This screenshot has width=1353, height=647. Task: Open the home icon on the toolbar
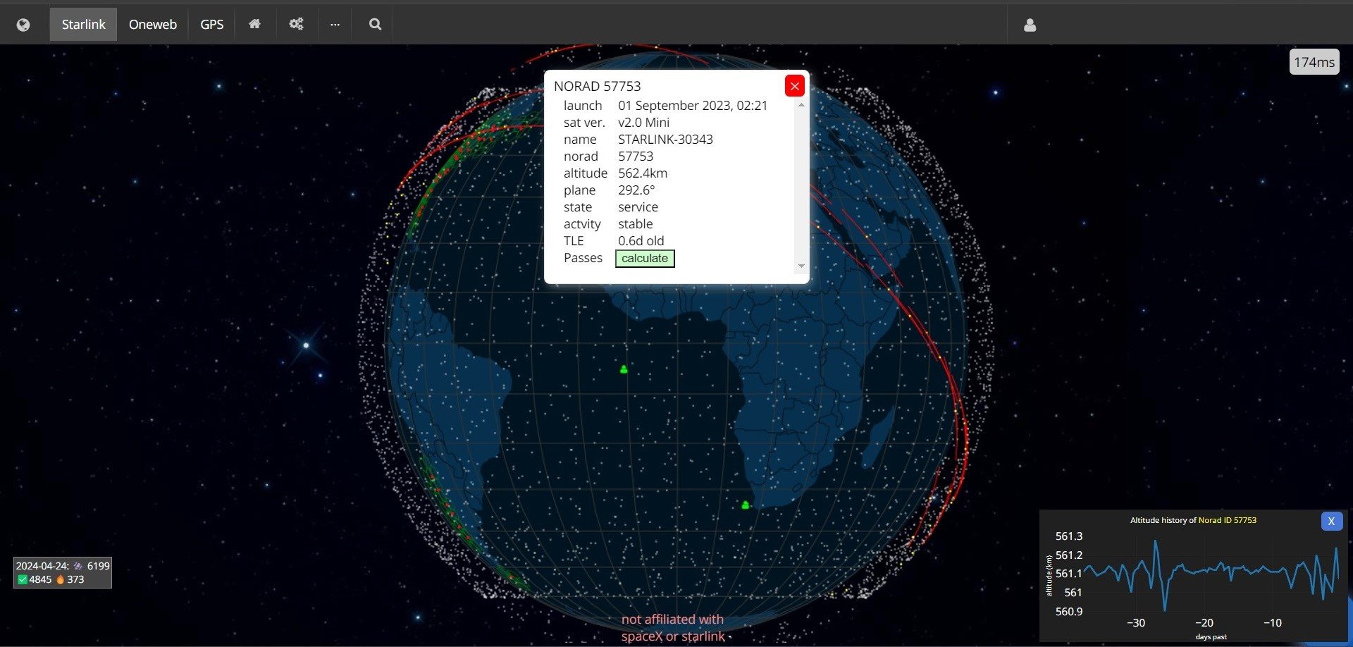[255, 24]
